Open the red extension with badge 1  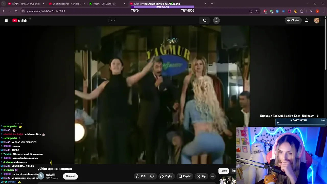[x=265, y=11]
